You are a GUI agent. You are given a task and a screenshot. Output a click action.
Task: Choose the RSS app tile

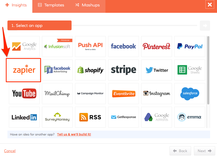90,117
